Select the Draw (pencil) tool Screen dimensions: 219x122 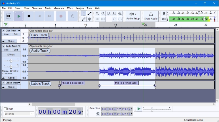[x=84, y=19]
